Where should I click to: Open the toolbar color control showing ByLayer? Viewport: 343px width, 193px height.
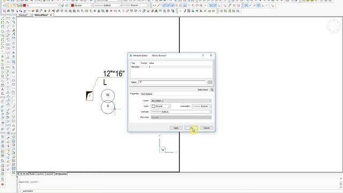[x=82, y=5]
